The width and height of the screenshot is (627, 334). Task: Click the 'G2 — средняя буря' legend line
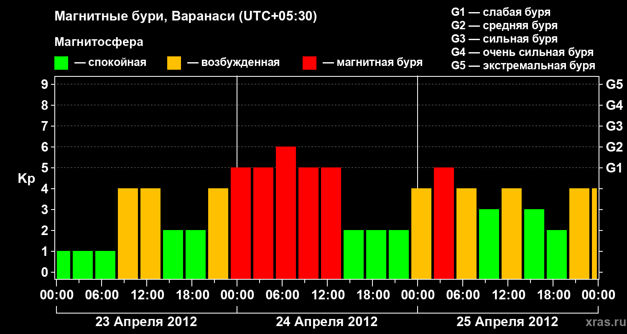click(x=504, y=25)
